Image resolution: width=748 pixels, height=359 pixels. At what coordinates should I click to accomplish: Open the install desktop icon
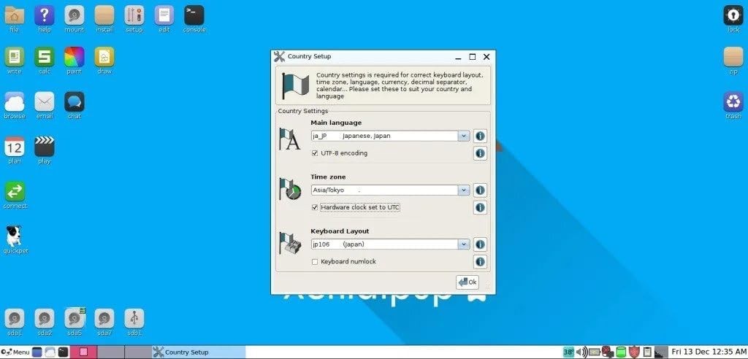point(104,16)
